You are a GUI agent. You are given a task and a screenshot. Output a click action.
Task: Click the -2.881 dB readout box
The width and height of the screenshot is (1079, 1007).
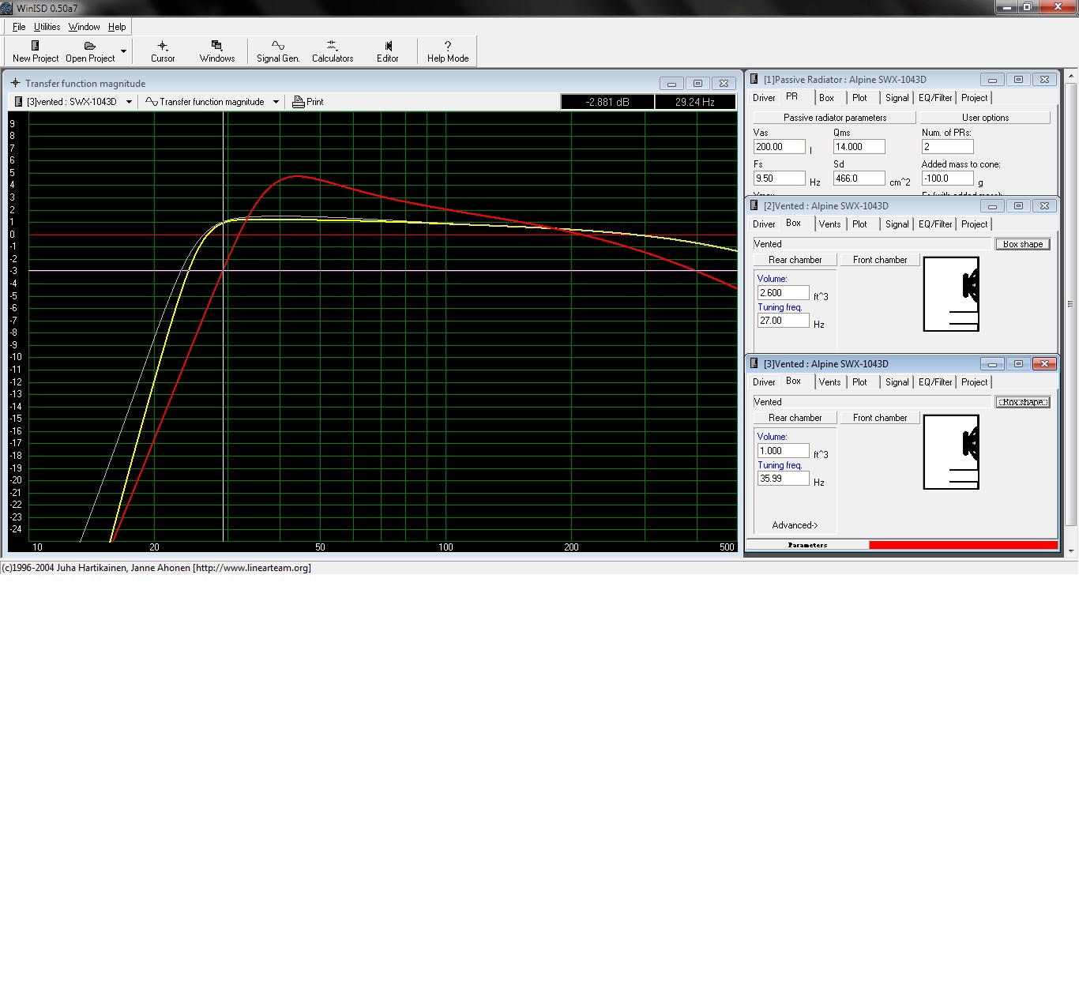click(607, 102)
